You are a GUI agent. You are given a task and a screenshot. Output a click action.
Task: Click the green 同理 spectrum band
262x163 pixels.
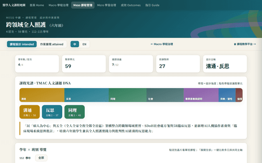coord(128,95)
